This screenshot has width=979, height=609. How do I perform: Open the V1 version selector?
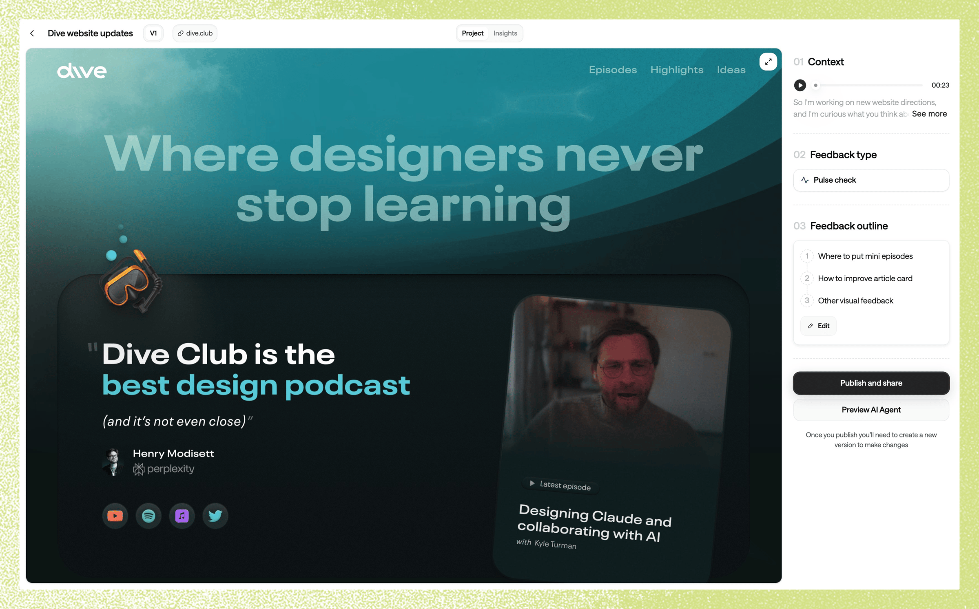(153, 33)
